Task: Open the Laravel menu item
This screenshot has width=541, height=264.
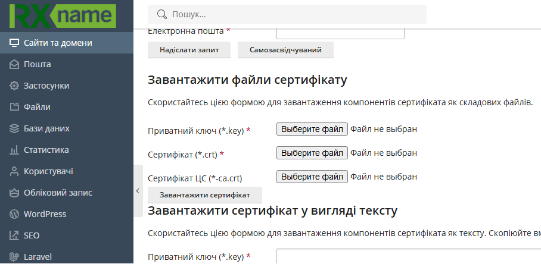Action: pos(38,257)
